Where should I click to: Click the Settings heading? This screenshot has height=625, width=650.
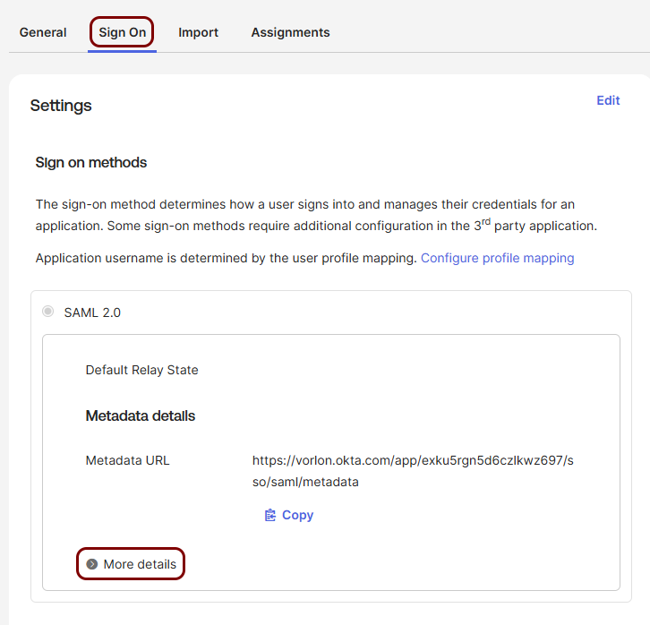pos(61,106)
